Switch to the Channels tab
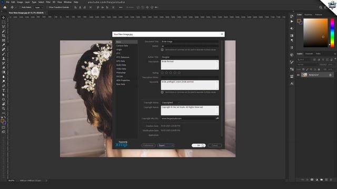 (x=309, y=54)
